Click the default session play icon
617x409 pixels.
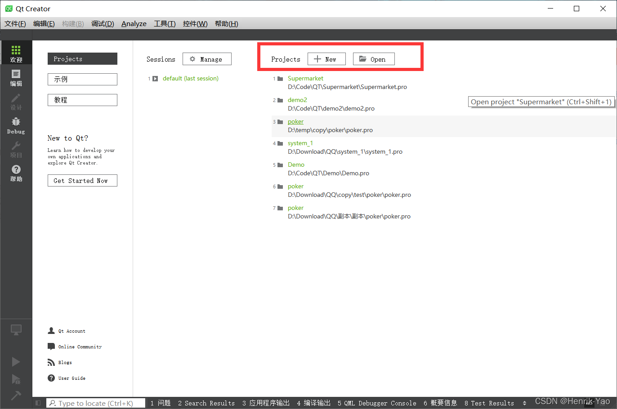point(155,79)
